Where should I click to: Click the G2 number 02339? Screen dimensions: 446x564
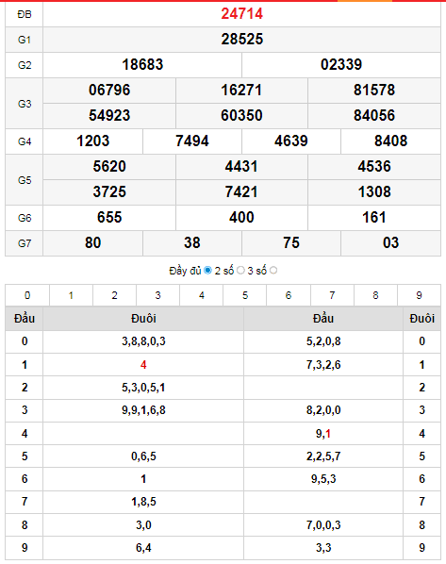pos(341,65)
